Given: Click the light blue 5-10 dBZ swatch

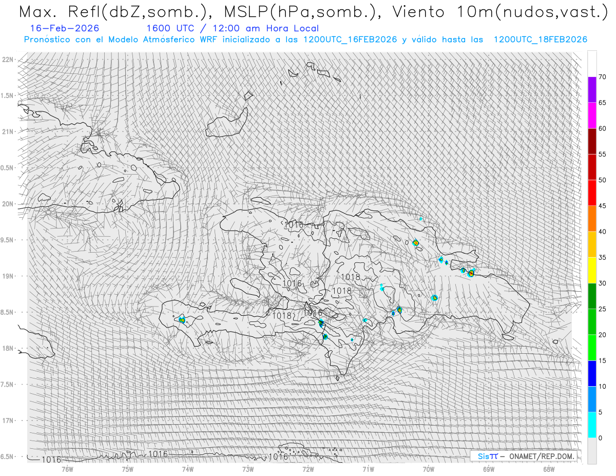Looking at the screenshot, I should pos(592,399).
